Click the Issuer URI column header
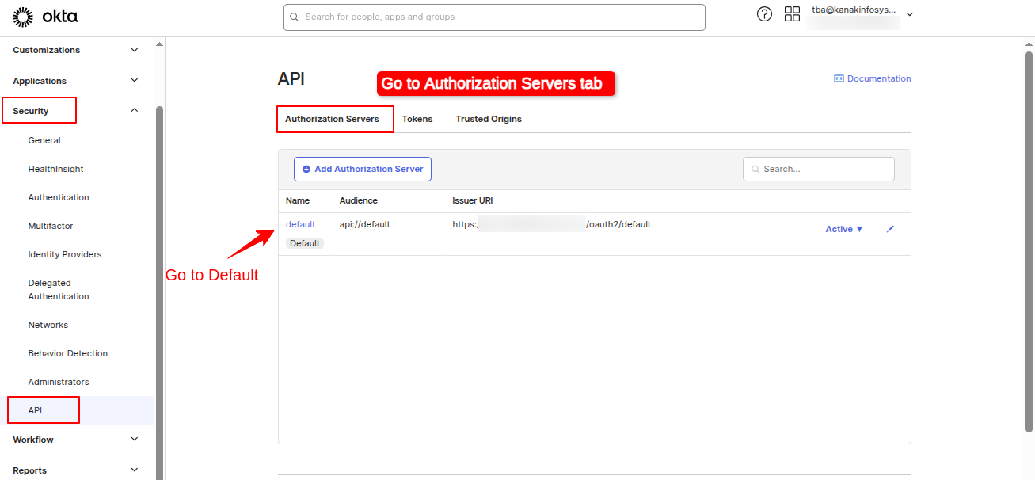 coord(473,200)
